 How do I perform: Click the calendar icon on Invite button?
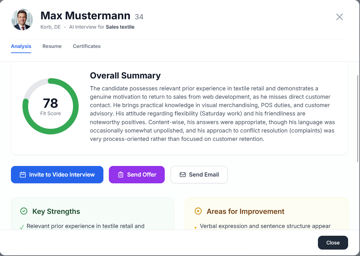pos(23,175)
